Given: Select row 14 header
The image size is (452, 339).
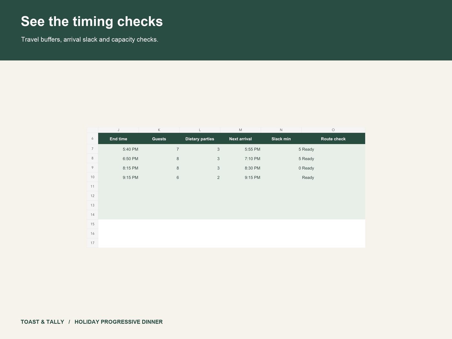Looking at the screenshot, I should point(92,214).
